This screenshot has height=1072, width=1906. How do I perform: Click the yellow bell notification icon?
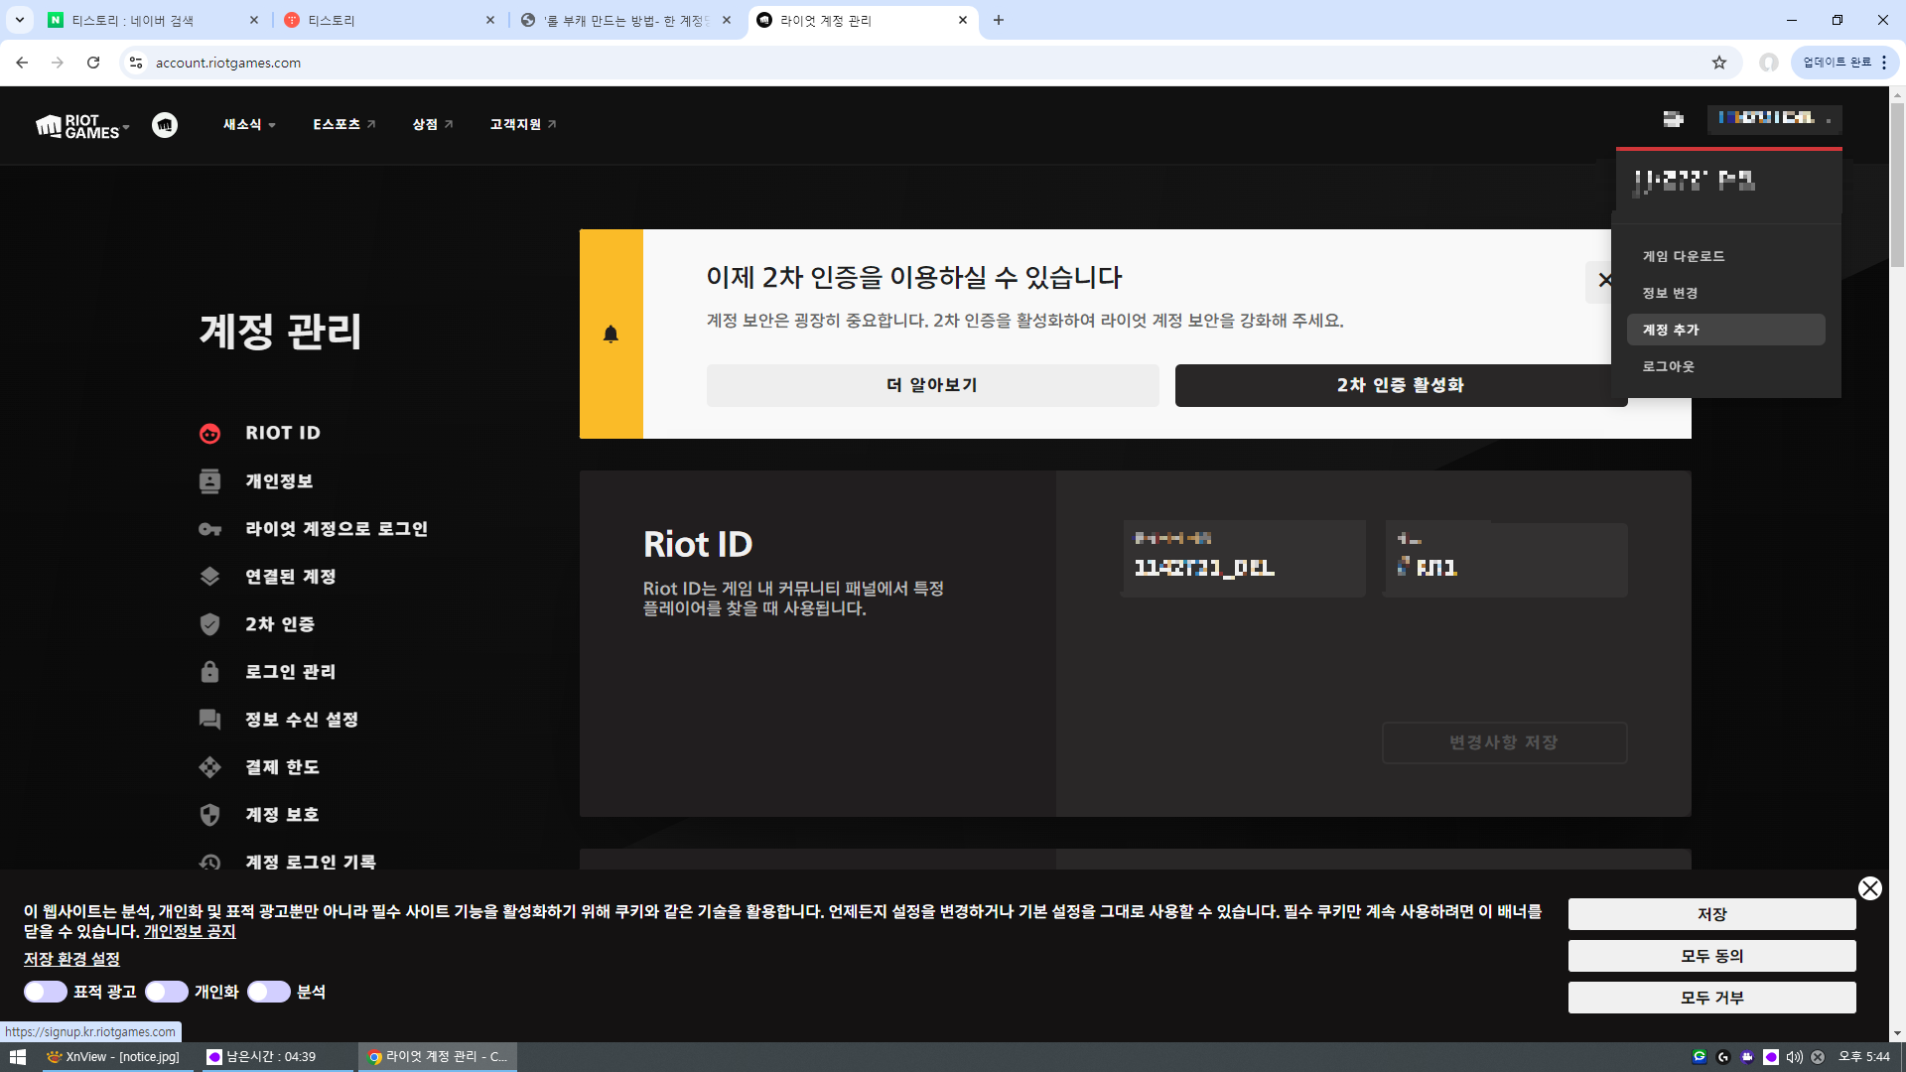tap(612, 335)
